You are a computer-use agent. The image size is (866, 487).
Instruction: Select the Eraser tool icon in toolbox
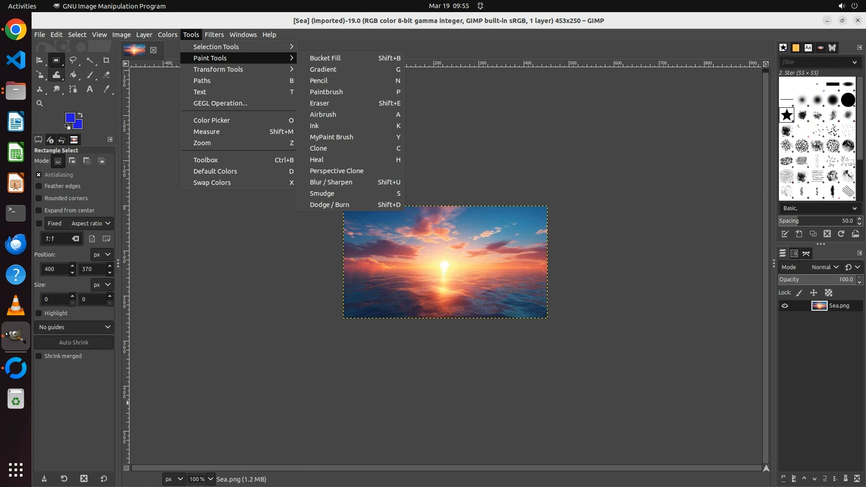point(106,75)
